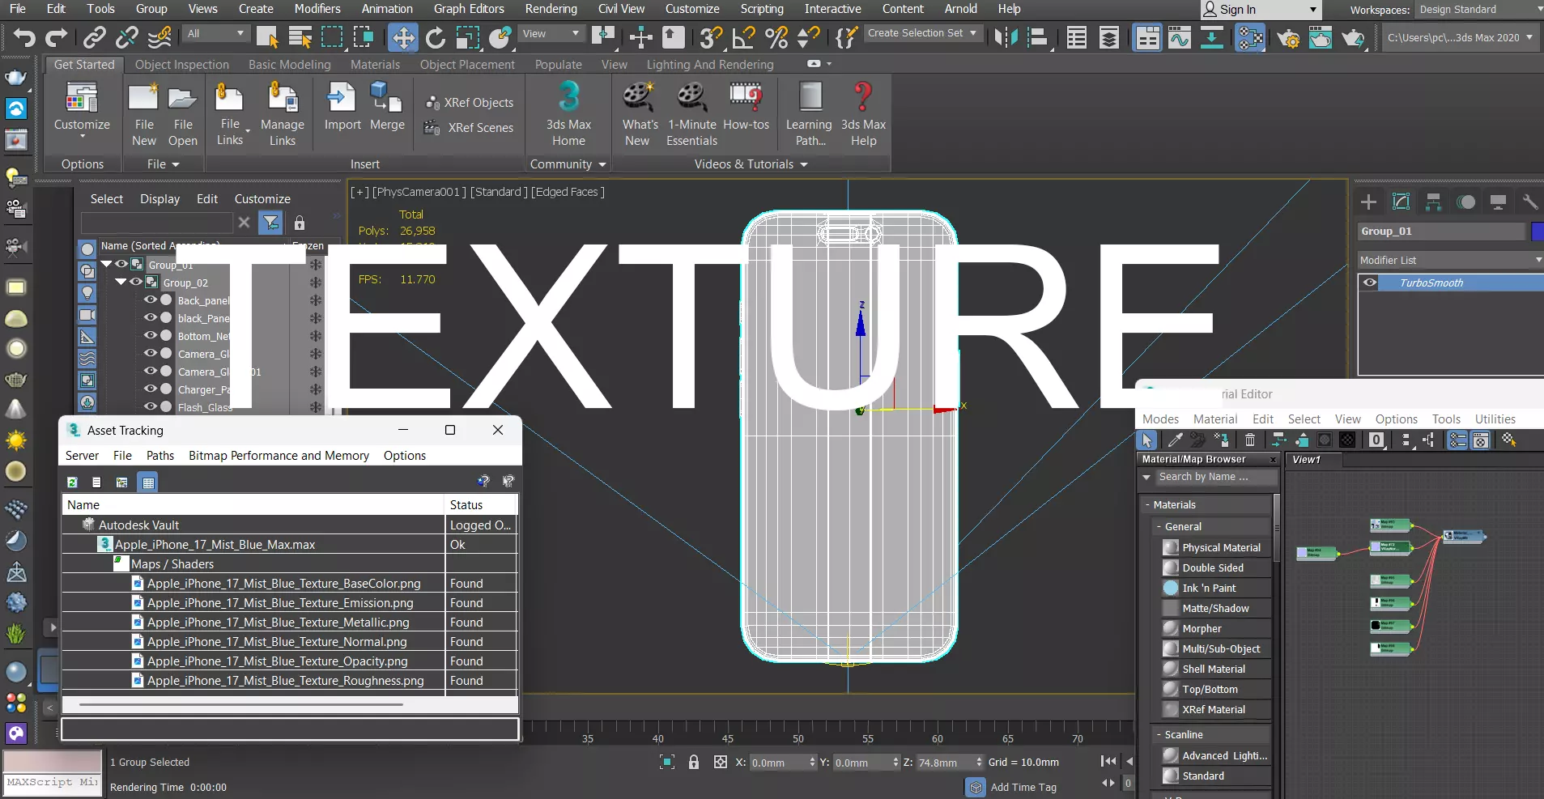Switch to the Modify command panel
1544x799 pixels.
[x=1401, y=202]
